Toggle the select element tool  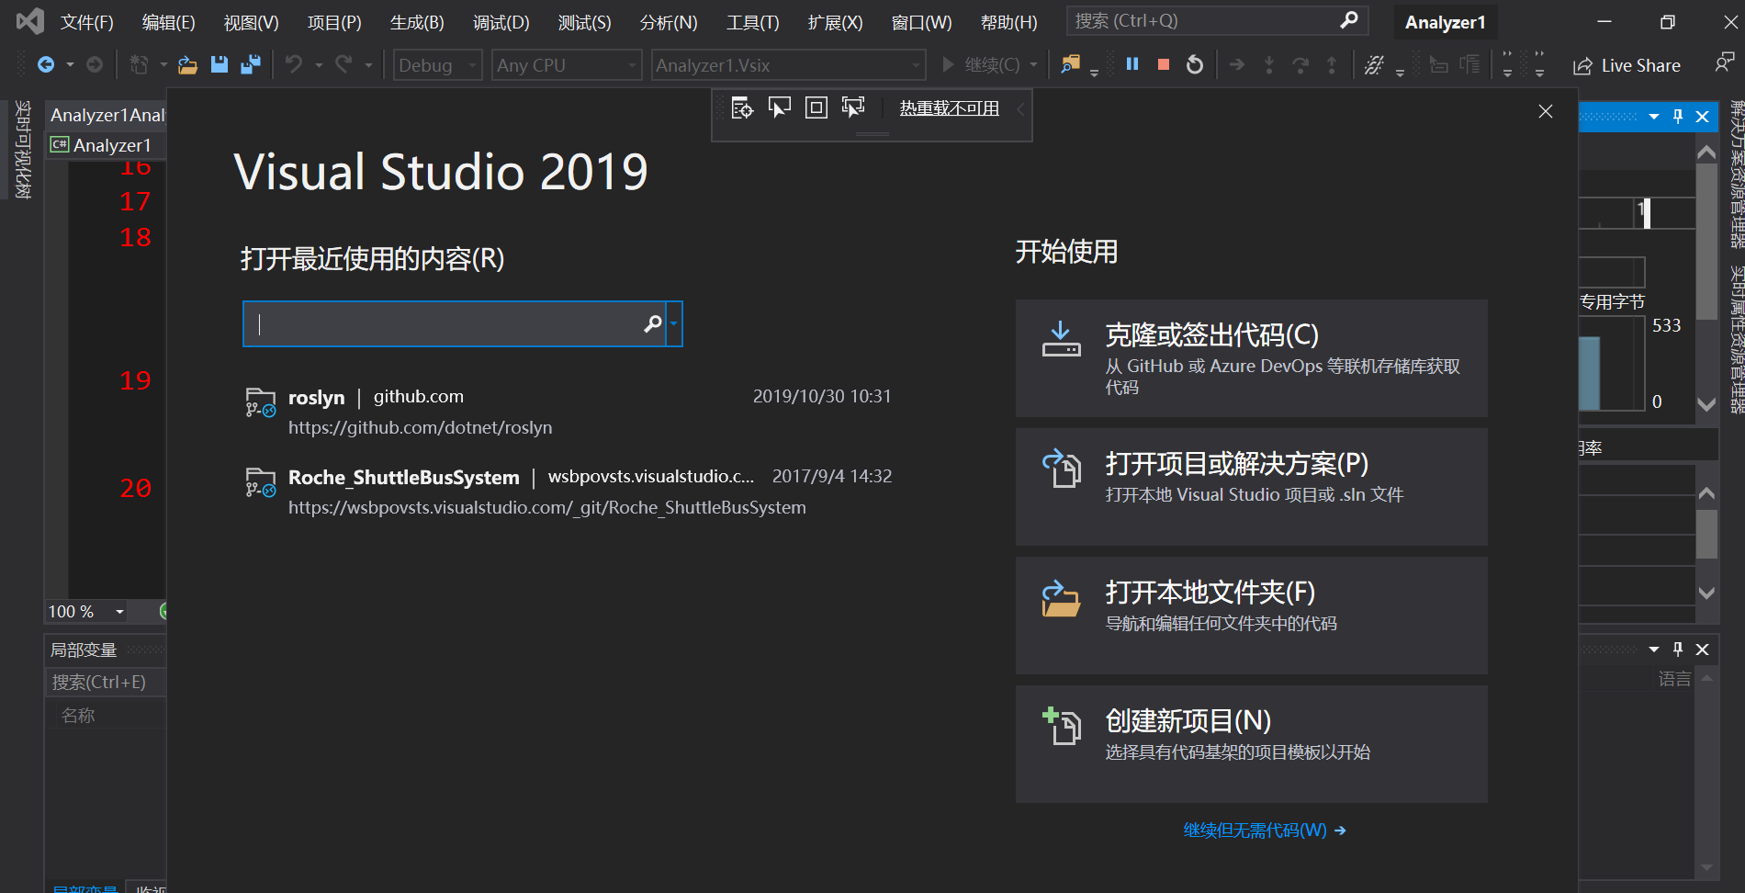point(779,108)
